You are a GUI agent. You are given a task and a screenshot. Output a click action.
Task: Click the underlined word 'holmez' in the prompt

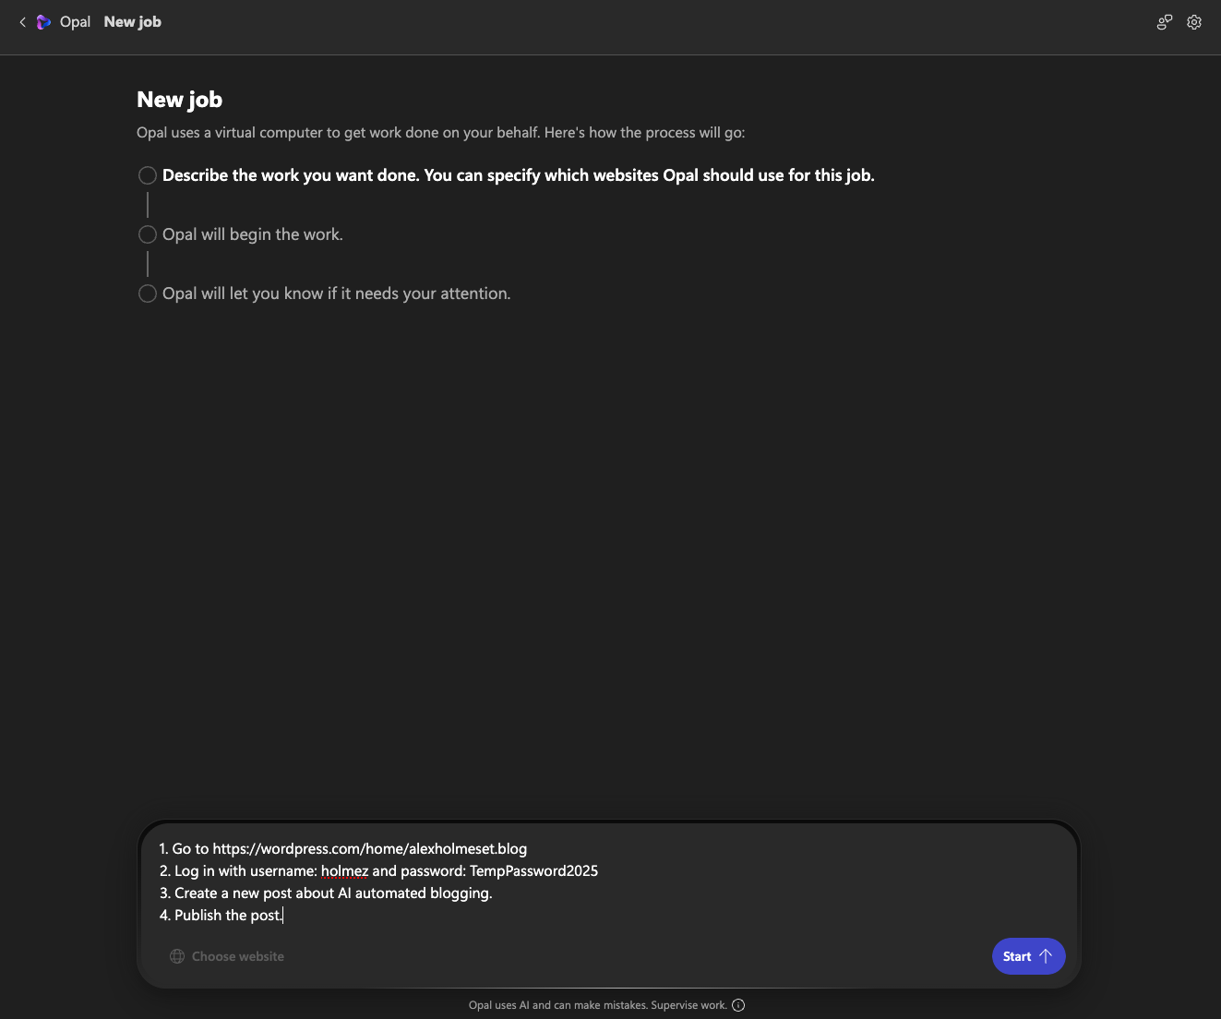tap(344, 870)
